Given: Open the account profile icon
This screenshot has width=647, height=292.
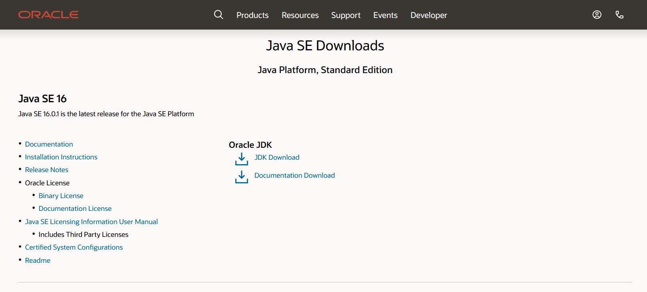Looking at the screenshot, I should click(597, 15).
